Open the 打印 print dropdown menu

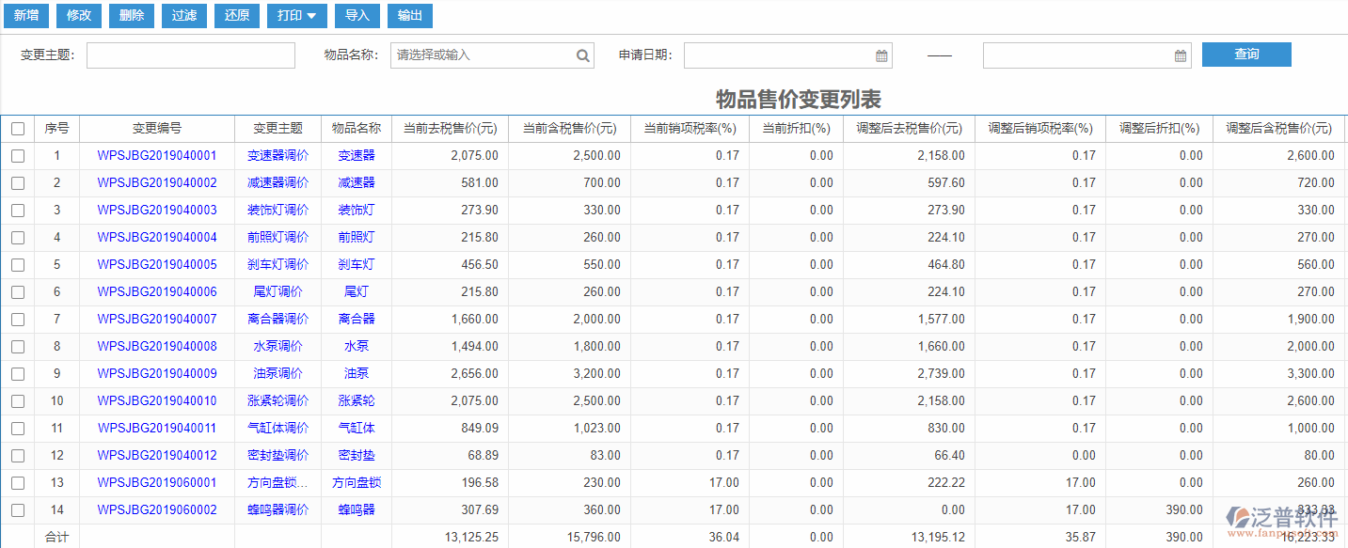(x=296, y=15)
